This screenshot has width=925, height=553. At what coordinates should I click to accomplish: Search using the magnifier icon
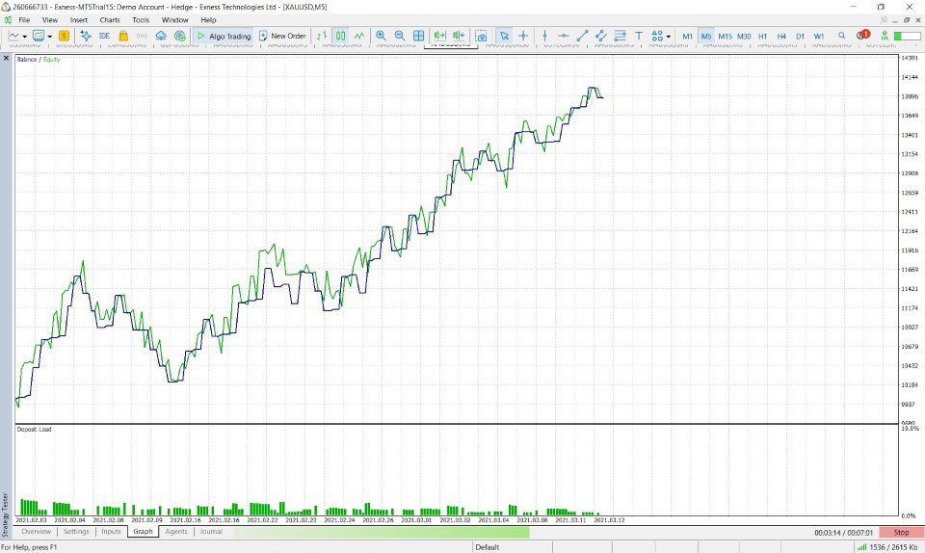[842, 36]
